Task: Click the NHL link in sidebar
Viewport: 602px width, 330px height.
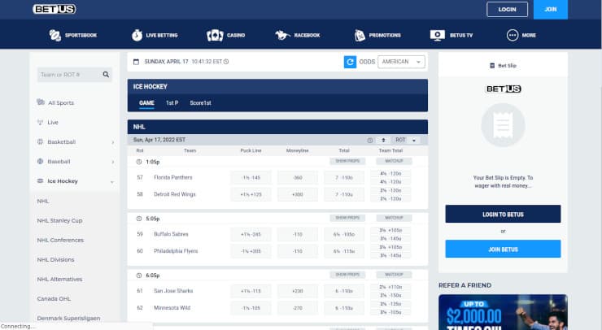Action: pos(43,201)
